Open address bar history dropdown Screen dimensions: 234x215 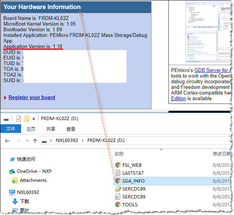(231, 141)
